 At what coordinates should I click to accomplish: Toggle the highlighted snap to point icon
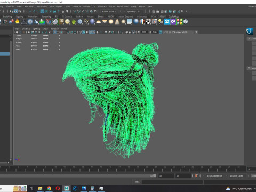(x=42, y=11)
